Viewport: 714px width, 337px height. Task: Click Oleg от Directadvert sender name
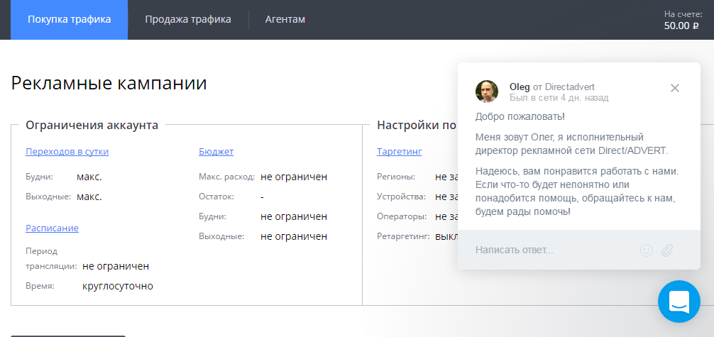(x=552, y=87)
